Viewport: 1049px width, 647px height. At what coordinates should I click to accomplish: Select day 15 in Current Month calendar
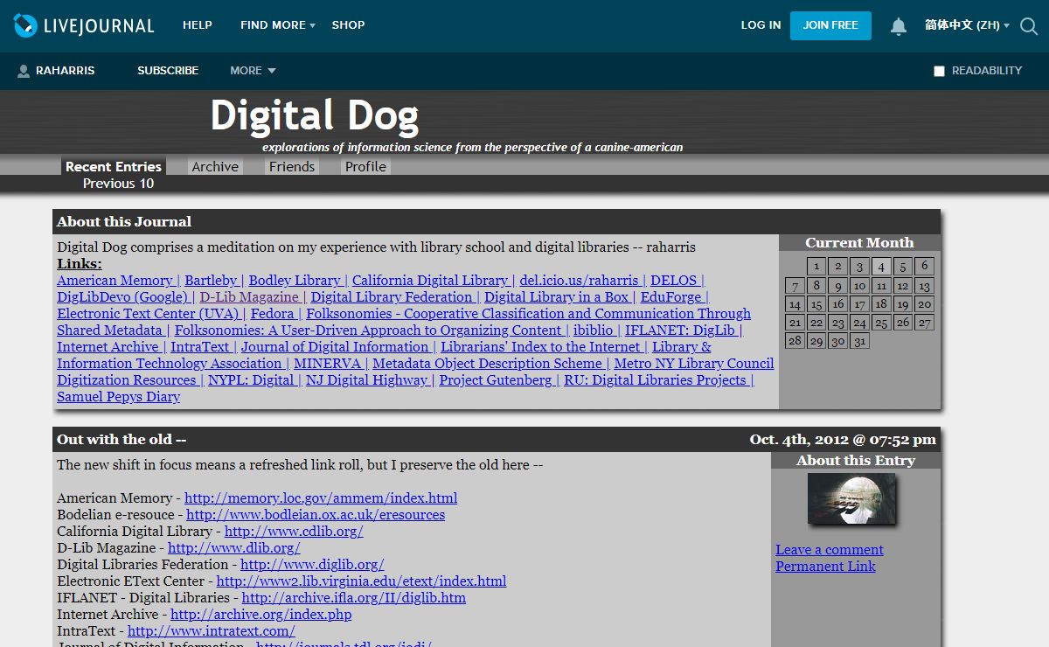(816, 305)
